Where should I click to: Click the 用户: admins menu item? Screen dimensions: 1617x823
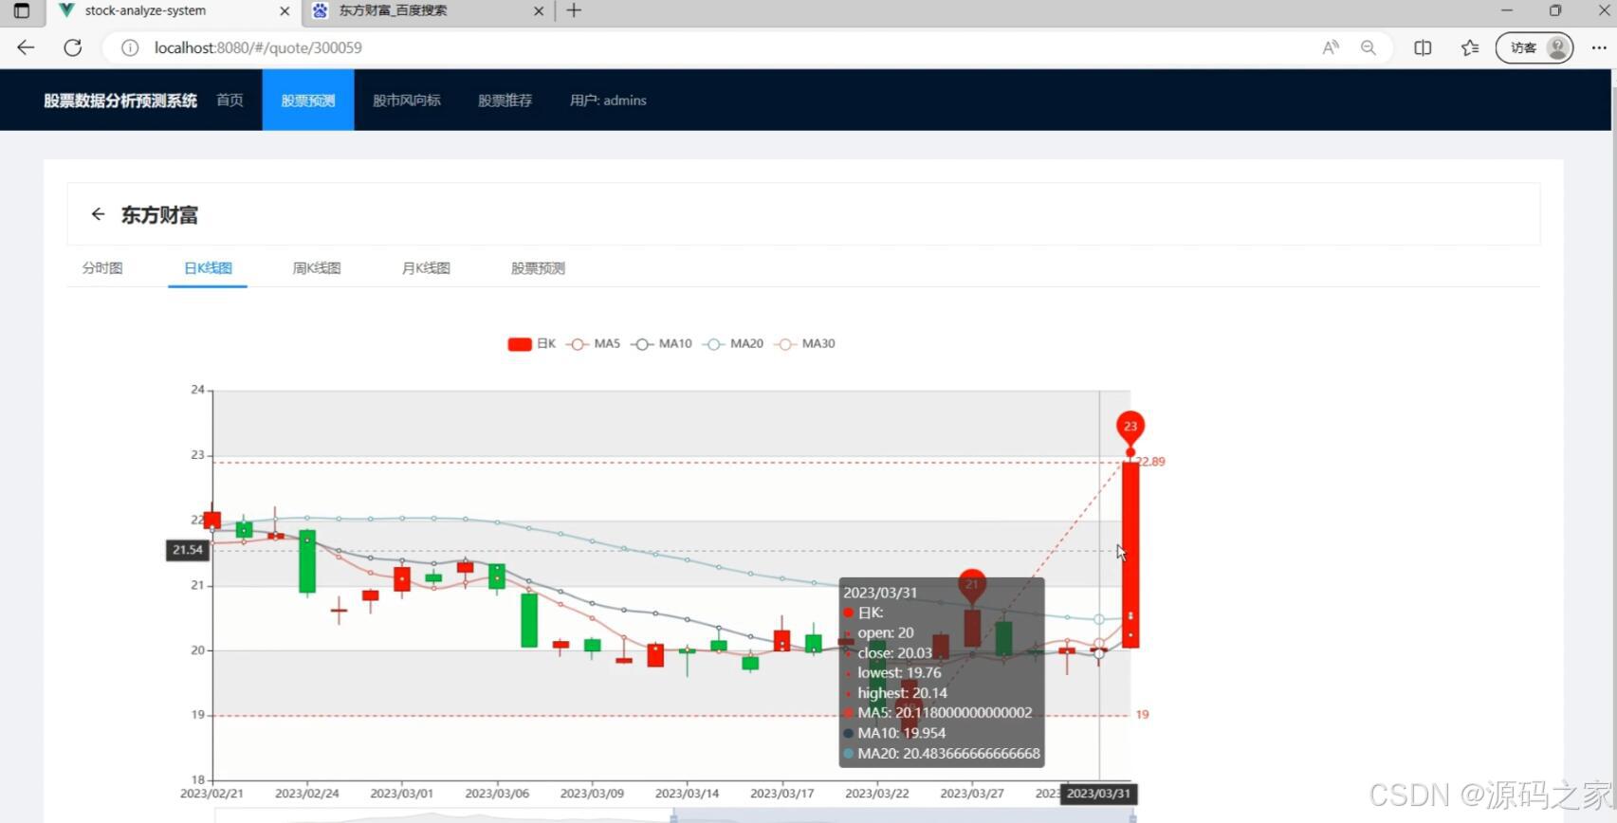[608, 101]
